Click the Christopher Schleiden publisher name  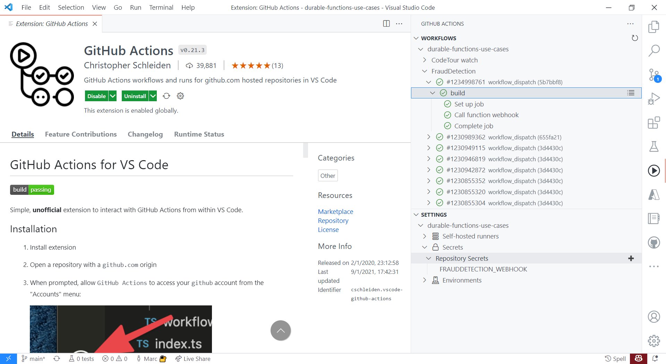tap(127, 65)
